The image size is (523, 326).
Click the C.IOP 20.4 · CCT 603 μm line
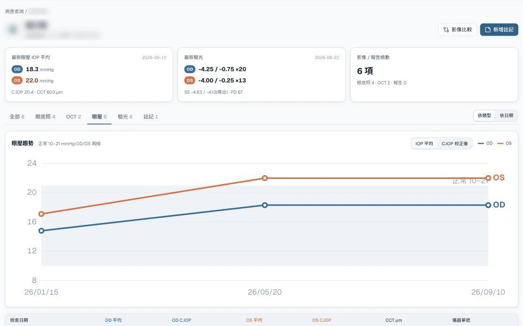click(37, 92)
